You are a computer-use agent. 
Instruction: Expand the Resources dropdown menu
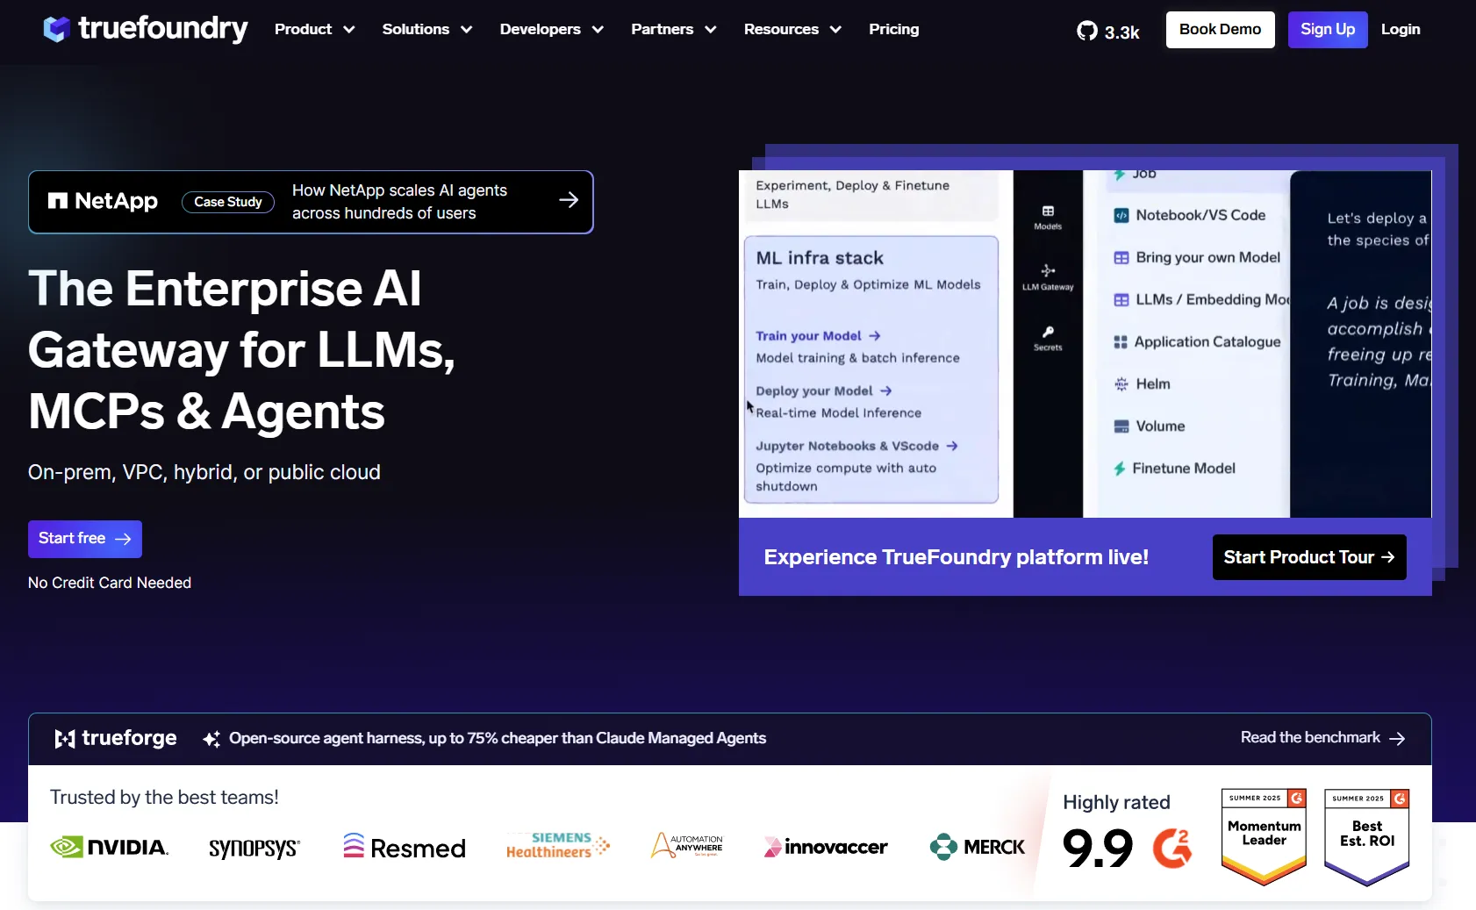click(793, 29)
